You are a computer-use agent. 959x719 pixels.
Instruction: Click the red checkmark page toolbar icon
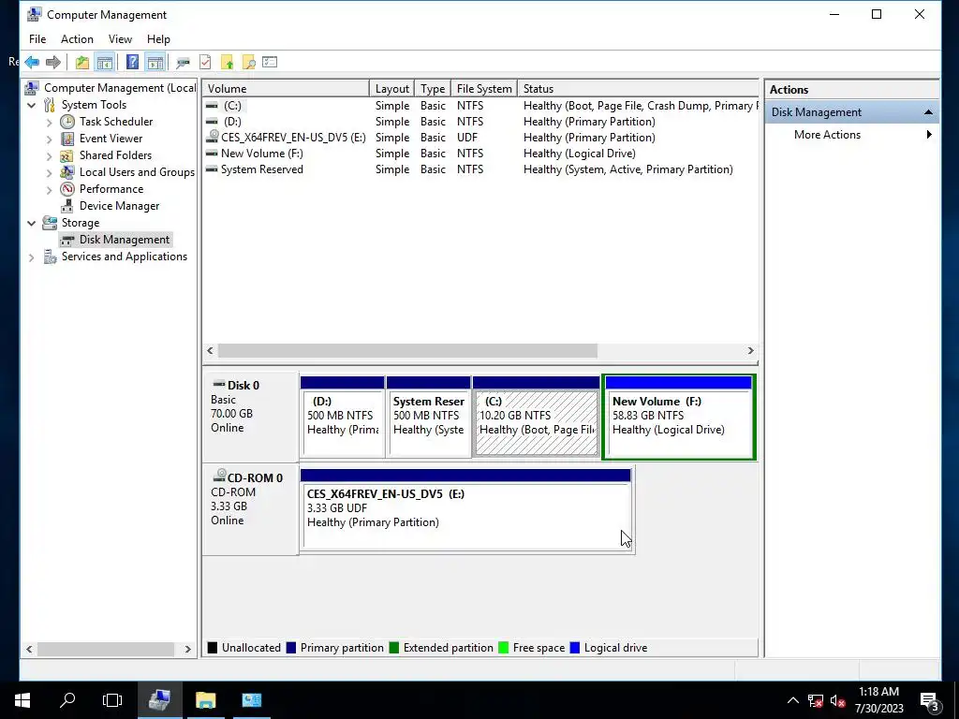pyautogui.click(x=205, y=62)
